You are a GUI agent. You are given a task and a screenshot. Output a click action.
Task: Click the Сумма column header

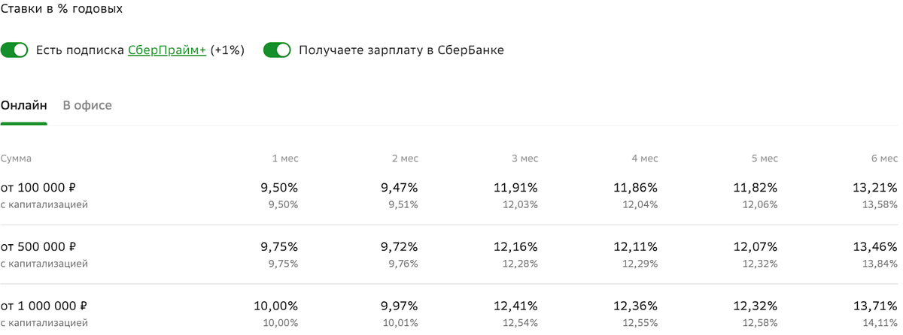coord(16,158)
